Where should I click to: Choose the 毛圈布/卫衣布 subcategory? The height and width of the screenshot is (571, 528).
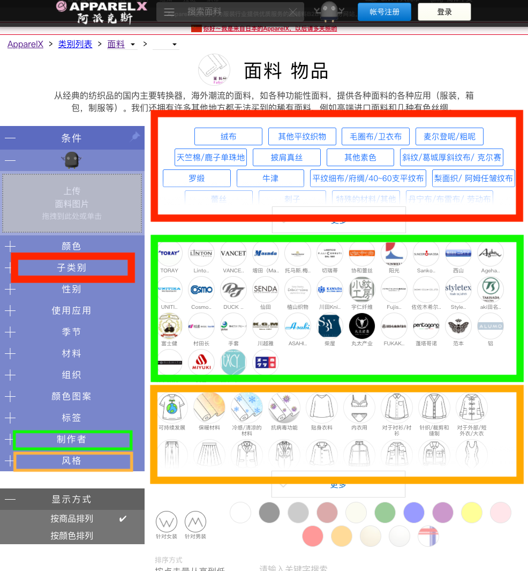(x=375, y=137)
